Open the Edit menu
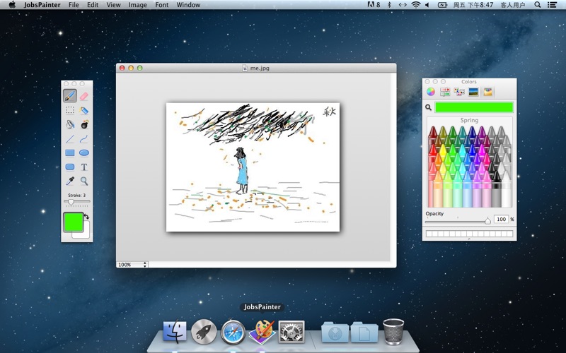 (x=93, y=5)
